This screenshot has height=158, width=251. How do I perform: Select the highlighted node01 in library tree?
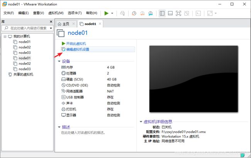click(x=24, y=58)
